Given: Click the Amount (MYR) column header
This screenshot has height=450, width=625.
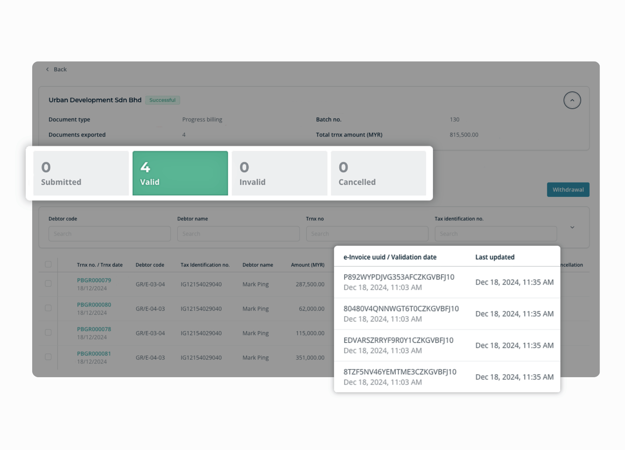Looking at the screenshot, I should pos(308,265).
